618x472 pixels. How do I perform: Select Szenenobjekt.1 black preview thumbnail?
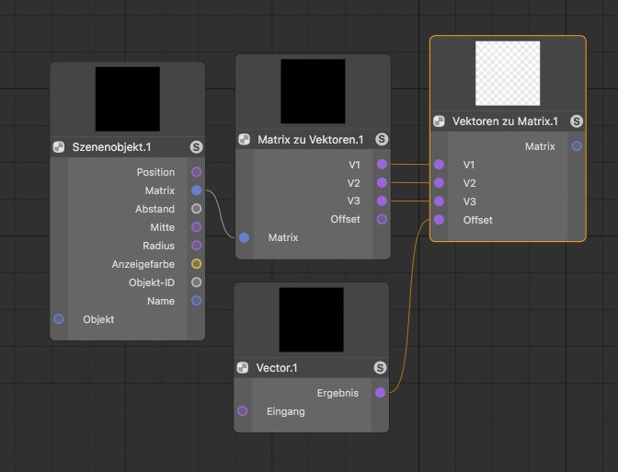click(128, 99)
